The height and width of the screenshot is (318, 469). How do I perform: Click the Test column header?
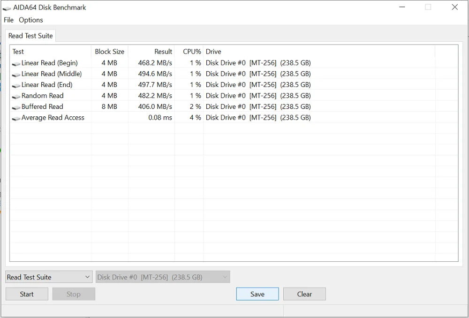pos(51,52)
